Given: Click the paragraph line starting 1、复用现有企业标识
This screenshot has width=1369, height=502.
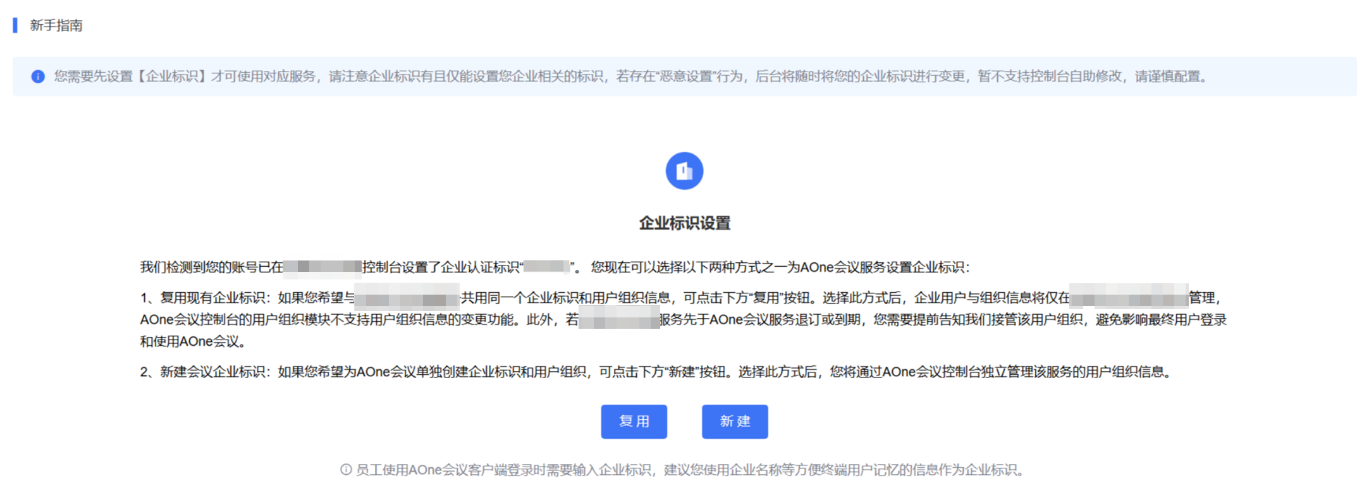Looking at the screenshot, I should (x=680, y=298).
